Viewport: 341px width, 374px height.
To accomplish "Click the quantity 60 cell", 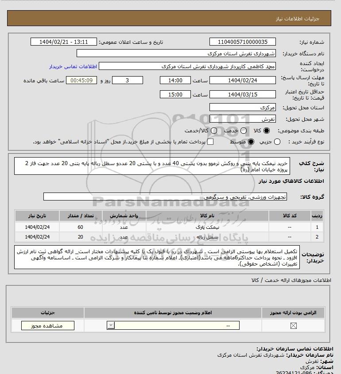I will pos(81,227).
